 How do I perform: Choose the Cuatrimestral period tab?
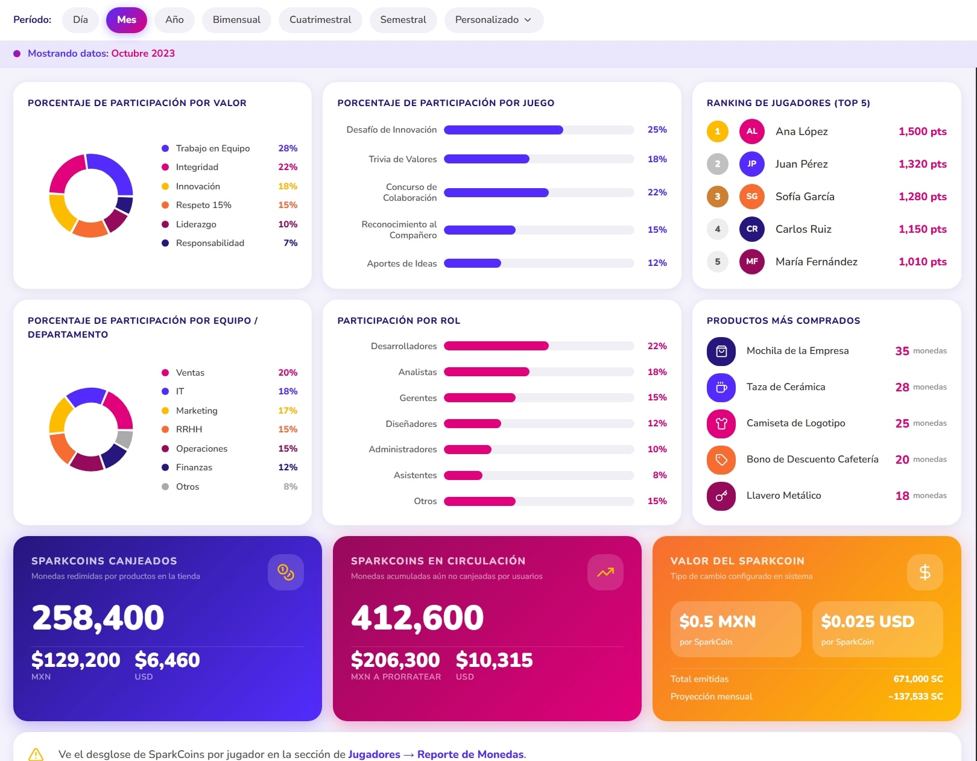pyautogui.click(x=320, y=20)
